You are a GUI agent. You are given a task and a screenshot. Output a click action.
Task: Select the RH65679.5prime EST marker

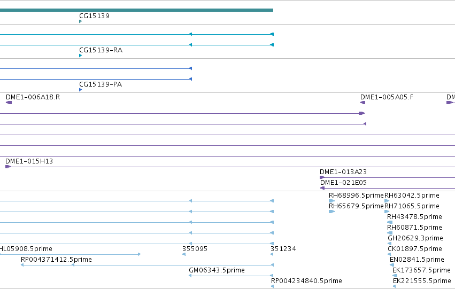pos(331,212)
